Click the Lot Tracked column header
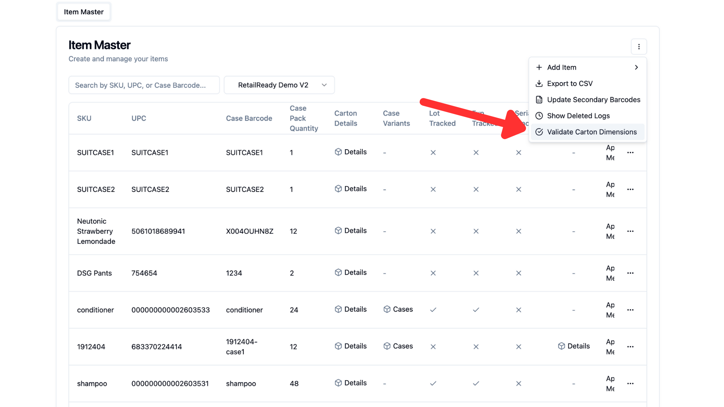The width and height of the screenshot is (724, 407). [442, 118]
